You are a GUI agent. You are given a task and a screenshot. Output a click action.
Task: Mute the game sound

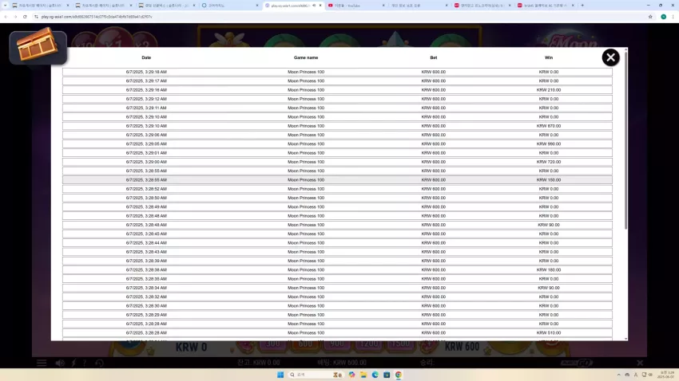coord(60,363)
